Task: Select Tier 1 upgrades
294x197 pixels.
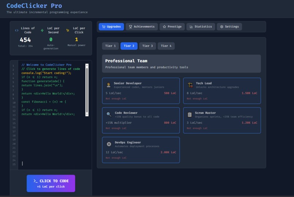Action: [x=111, y=46]
